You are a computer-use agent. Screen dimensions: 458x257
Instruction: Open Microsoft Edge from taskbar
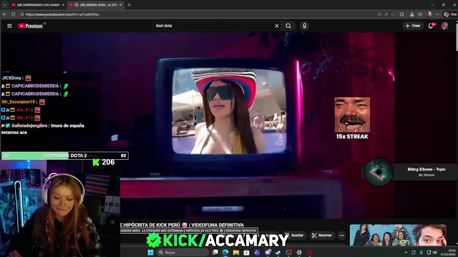(225, 252)
